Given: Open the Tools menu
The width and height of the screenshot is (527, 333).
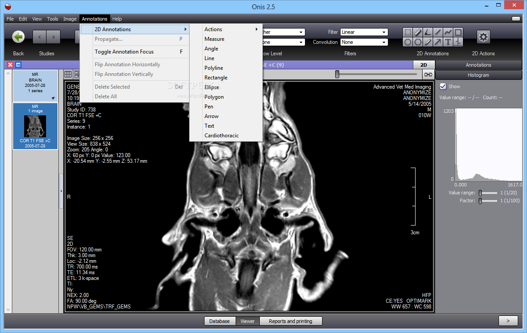Looking at the screenshot, I should point(53,19).
